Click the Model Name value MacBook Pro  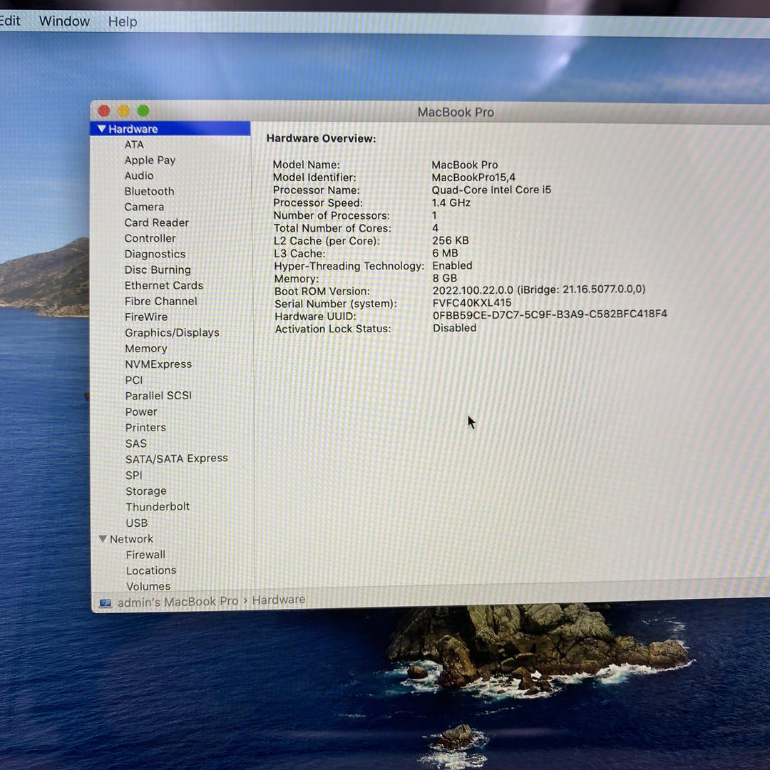pyautogui.click(x=465, y=165)
